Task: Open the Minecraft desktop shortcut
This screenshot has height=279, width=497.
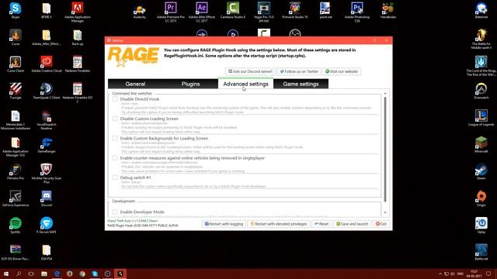Action: click(481, 145)
